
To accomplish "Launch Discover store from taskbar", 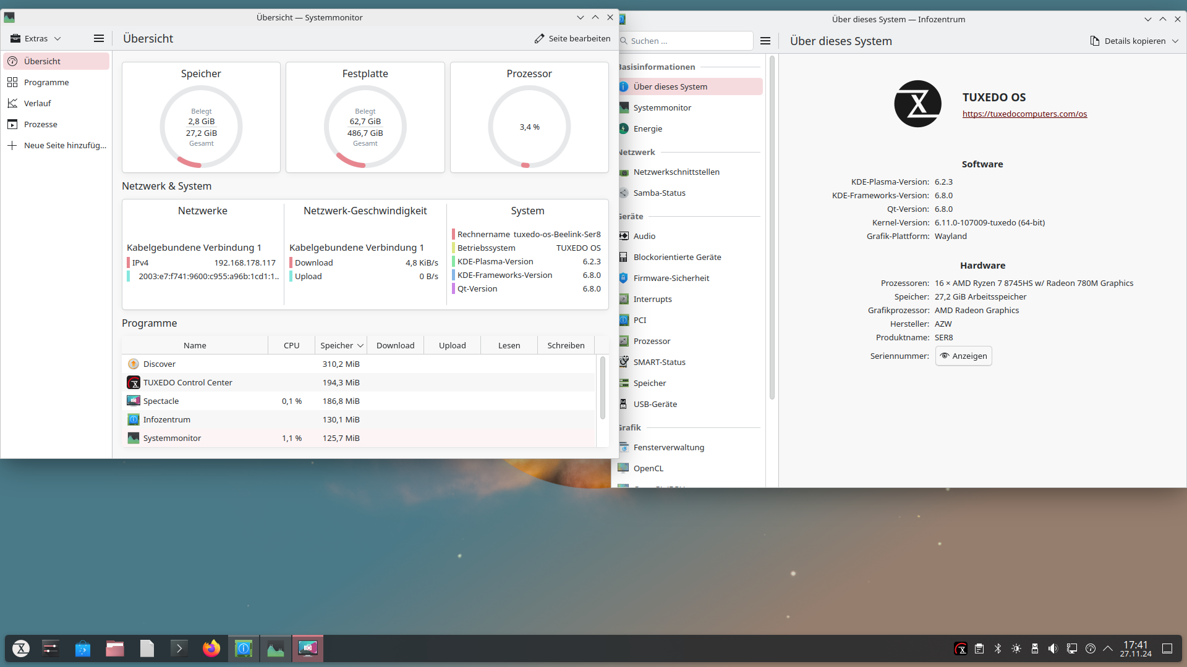I will (x=83, y=648).
